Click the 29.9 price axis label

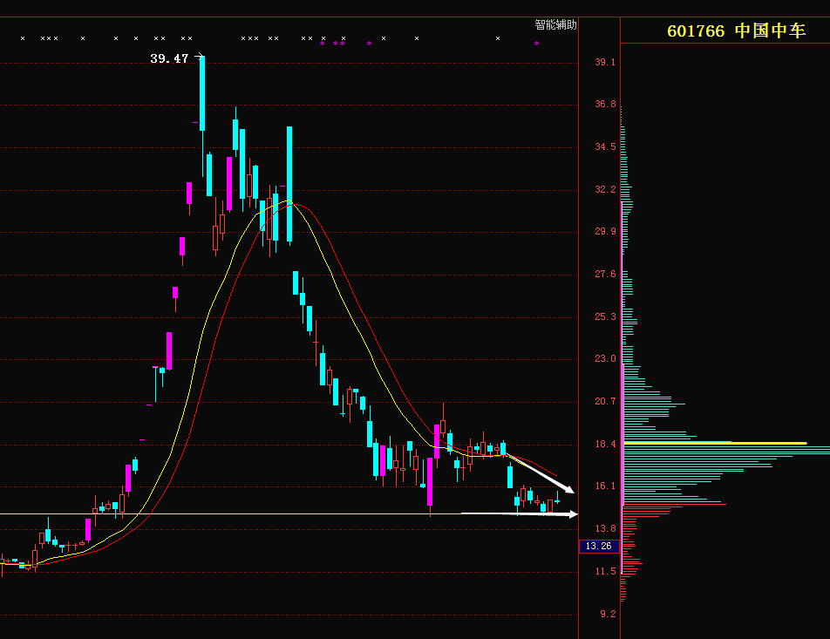605,232
